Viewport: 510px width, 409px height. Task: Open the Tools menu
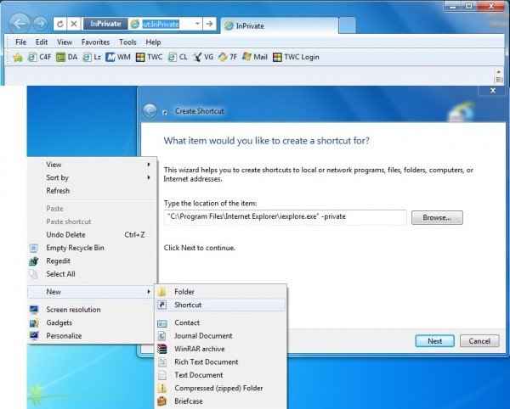(x=127, y=42)
